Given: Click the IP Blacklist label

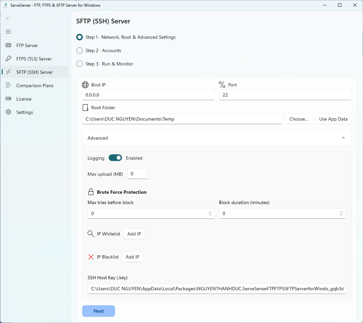Looking at the screenshot, I should click(108, 257).
